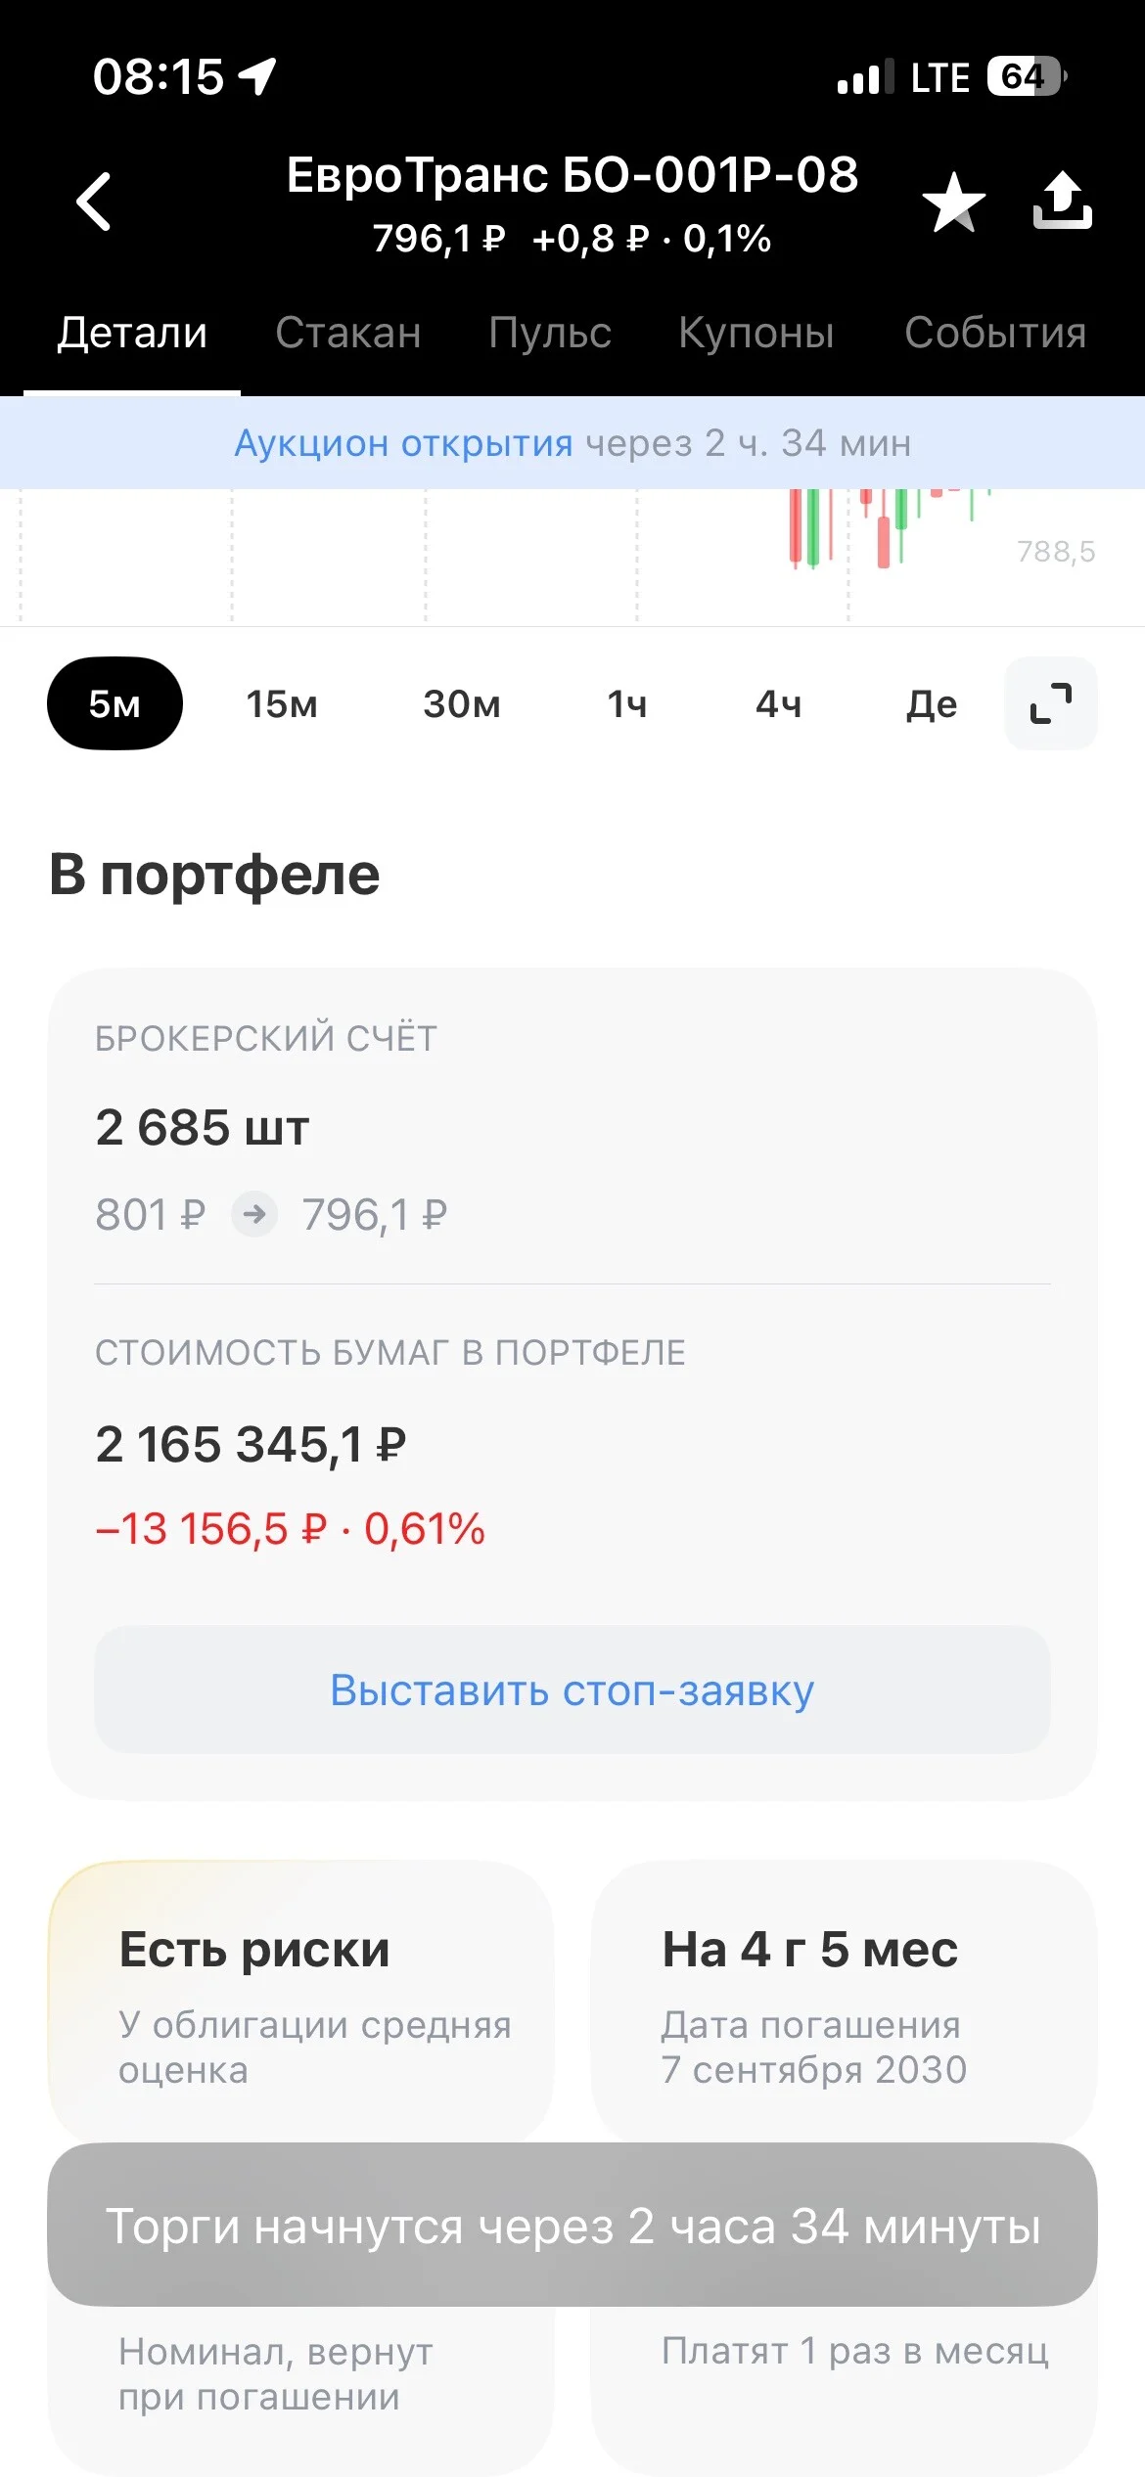Tap the share upload icon
This screenshot has height=2477, width=1145.
(x=1063, y=201)
